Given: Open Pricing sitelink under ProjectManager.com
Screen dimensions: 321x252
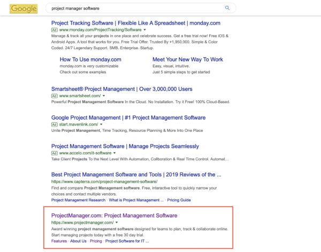Looking at the screenshot, I should [96, 241].
